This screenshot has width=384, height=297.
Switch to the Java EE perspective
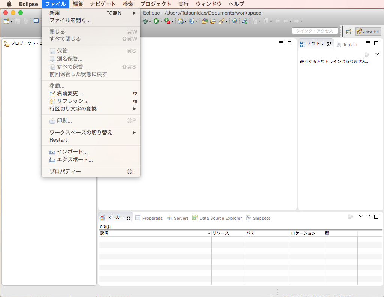click(x=368, y=31)
